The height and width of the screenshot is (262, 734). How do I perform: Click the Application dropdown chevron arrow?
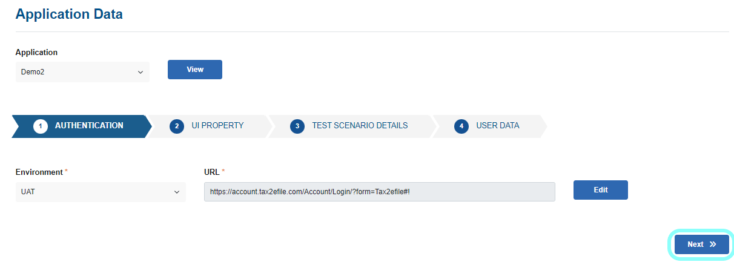(x=141, y=72)
